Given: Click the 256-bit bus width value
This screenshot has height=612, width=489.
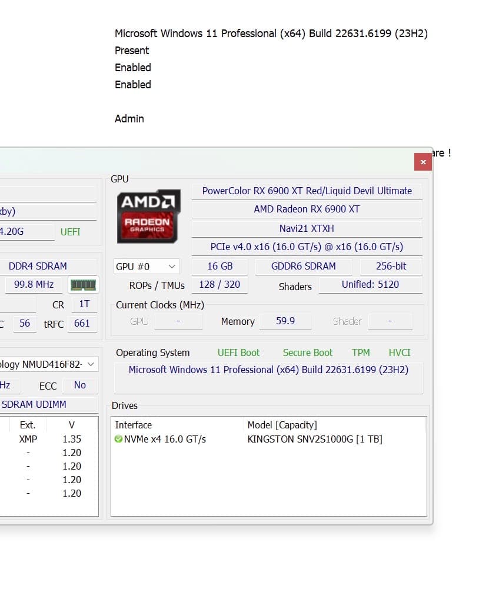Looking at the screenshot, I should [391, 266].
